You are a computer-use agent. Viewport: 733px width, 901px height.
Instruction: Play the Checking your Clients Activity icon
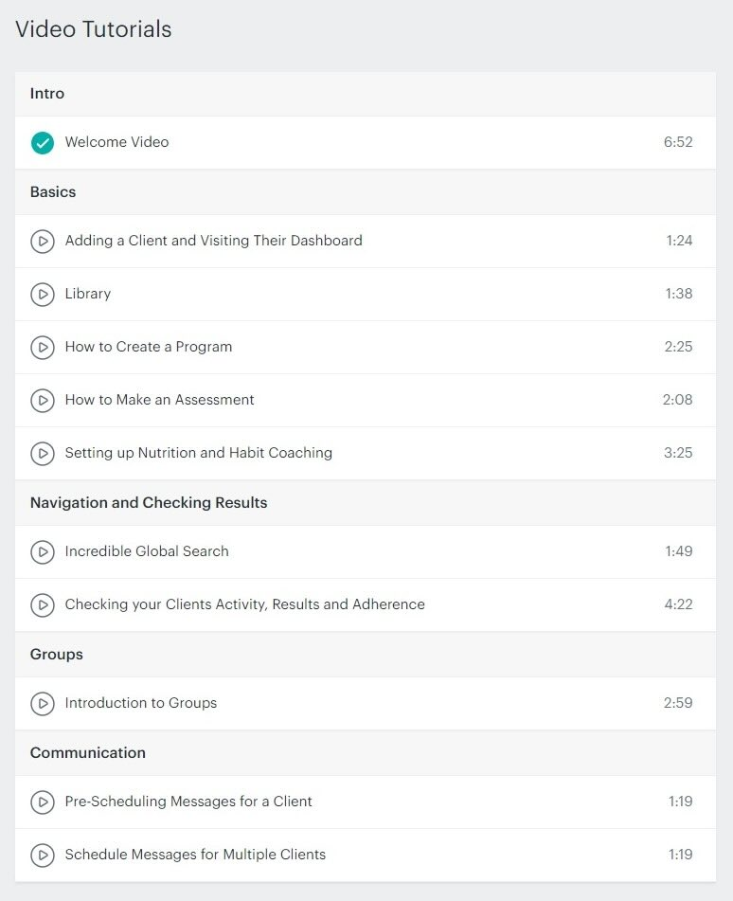pyautogui.click(x=43, y=605)
